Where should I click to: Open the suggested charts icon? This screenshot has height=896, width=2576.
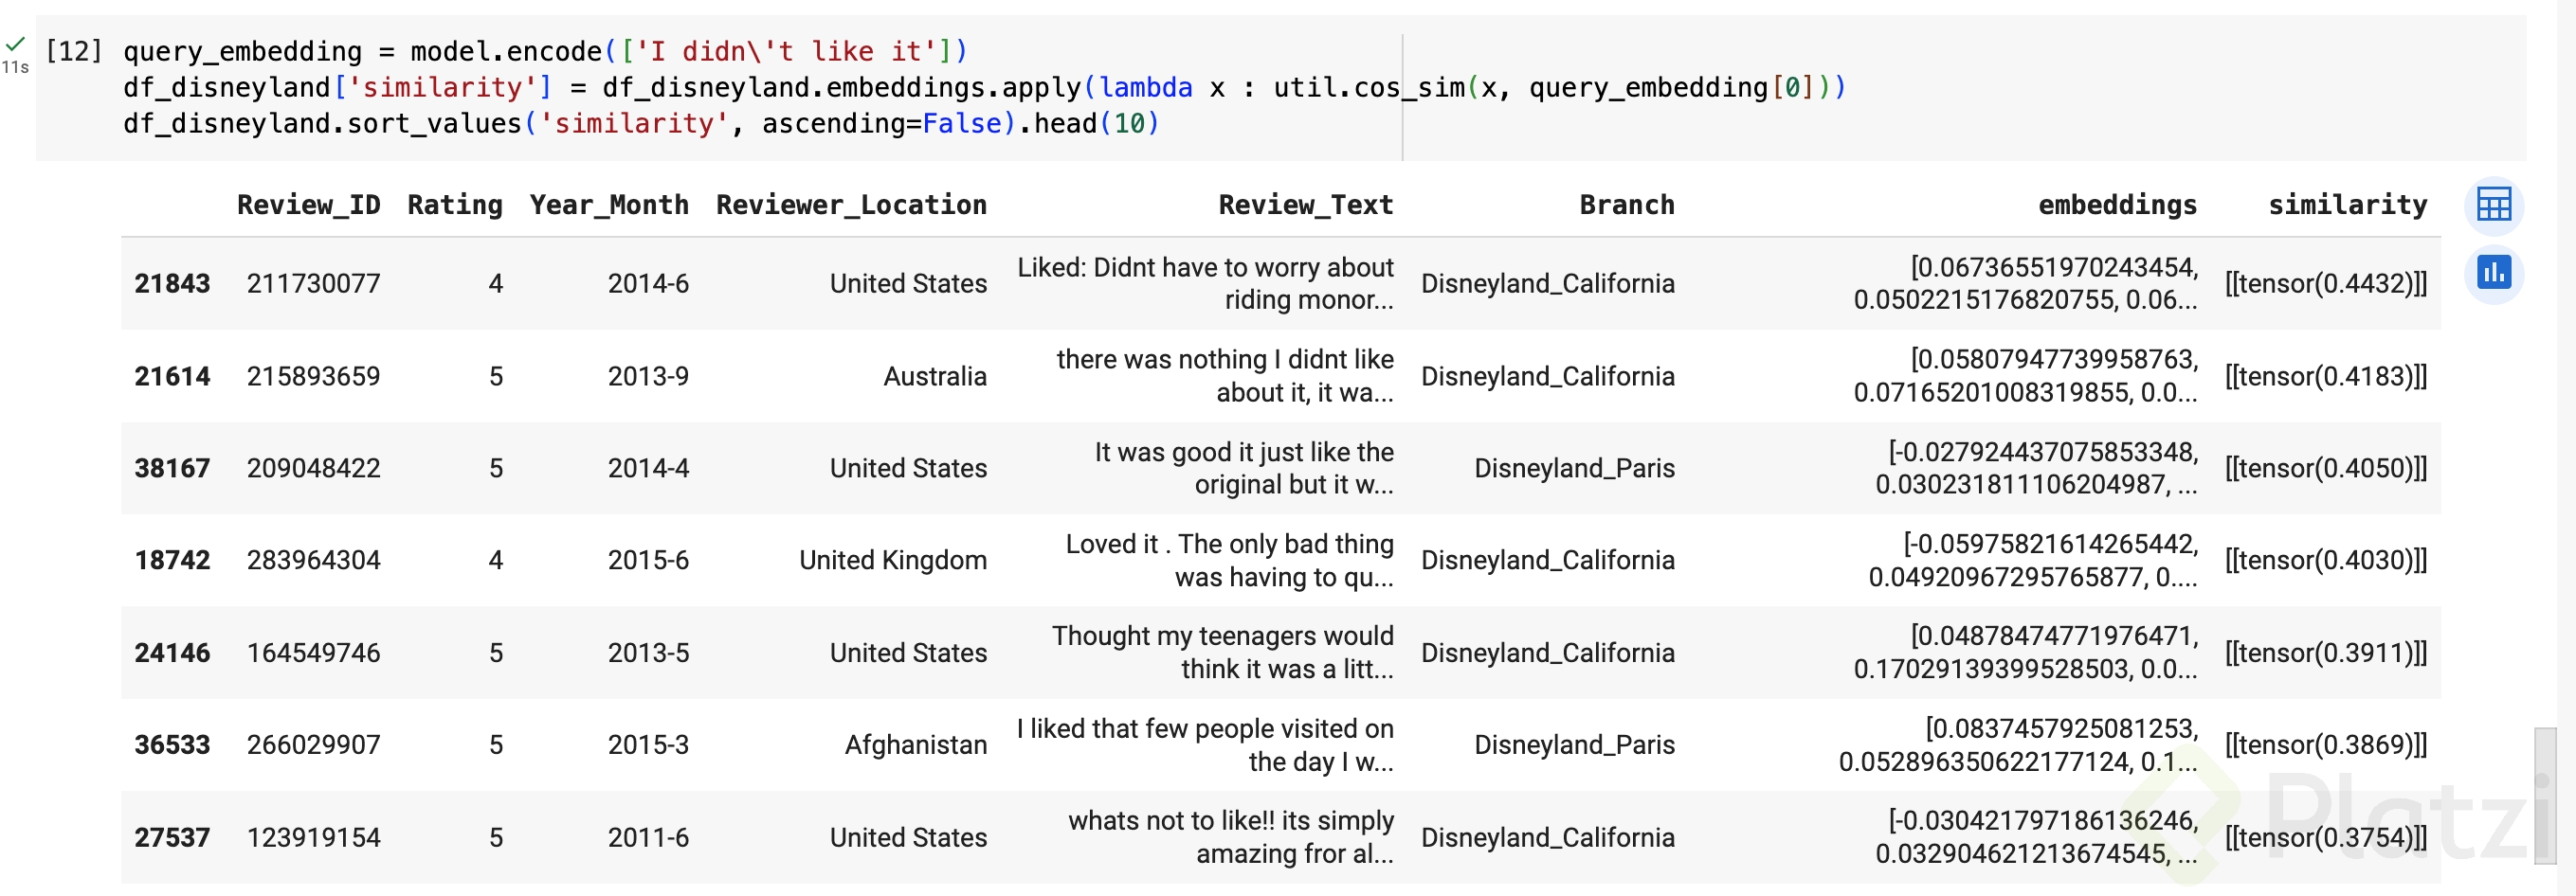pos(2493,273)
